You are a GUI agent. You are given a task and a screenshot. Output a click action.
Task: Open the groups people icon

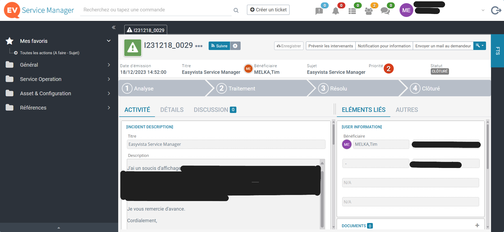369,11
